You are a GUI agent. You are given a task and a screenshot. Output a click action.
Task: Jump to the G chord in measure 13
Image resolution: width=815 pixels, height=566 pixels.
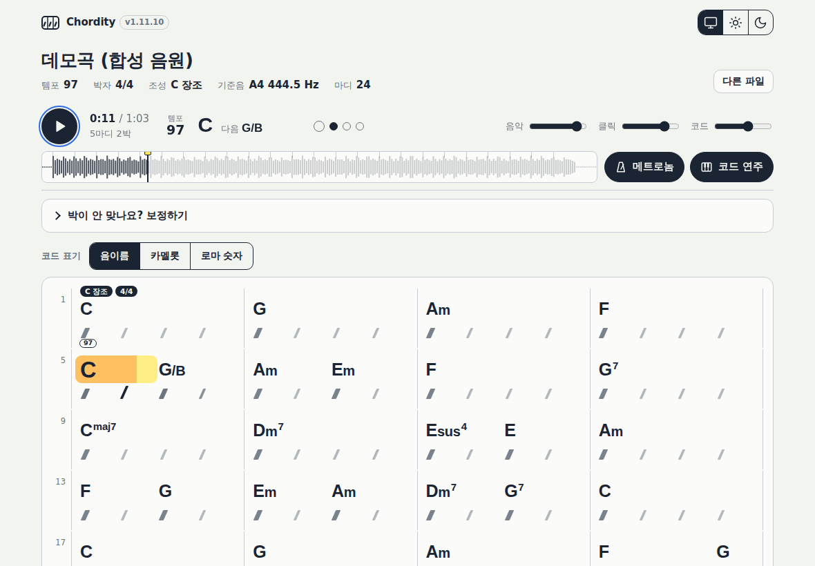pyautogui.click(x=165, y=491)
